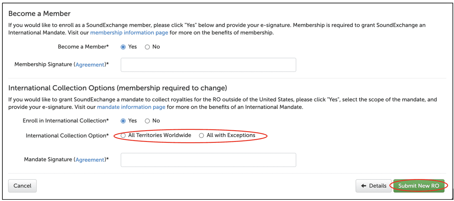Pick the All Territories Worldwide option
Viewport: 454px width, 201px height.
click(x=123, y=135)
